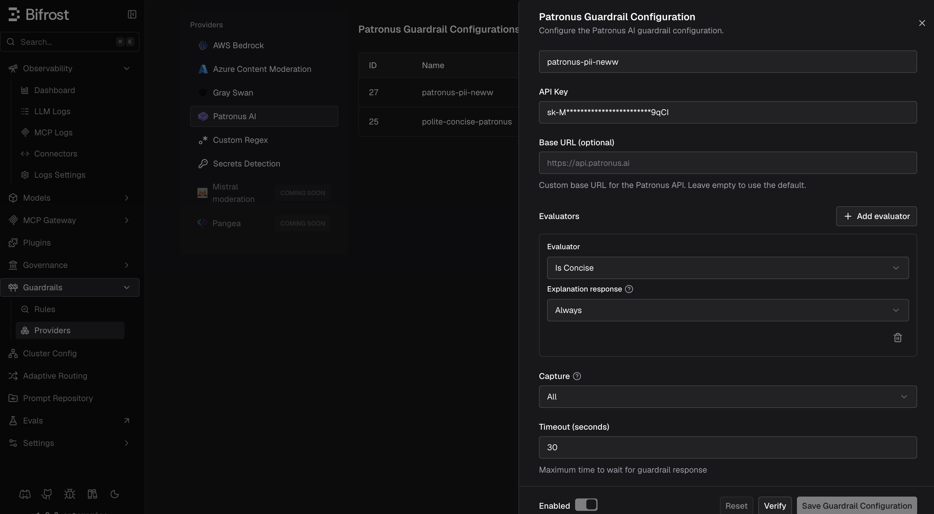Image resolution: width=934 pixels, height=514 pixels.
Task: Click the ID column header
Action: (373, 65)
